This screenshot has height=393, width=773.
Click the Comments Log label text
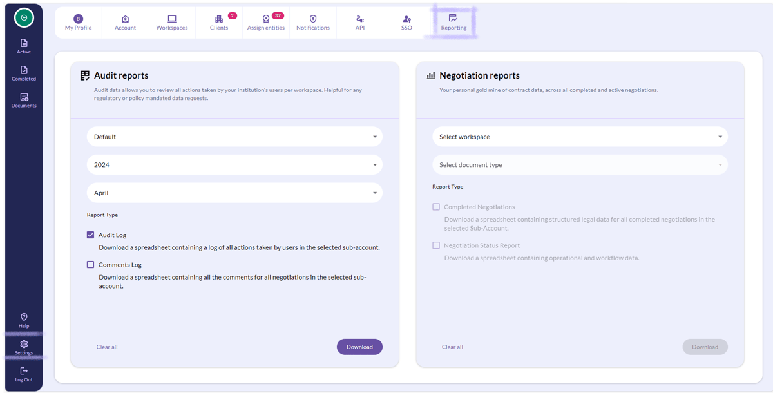(120, 265)
